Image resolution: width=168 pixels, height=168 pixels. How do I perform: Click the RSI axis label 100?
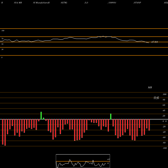point(3,31)
